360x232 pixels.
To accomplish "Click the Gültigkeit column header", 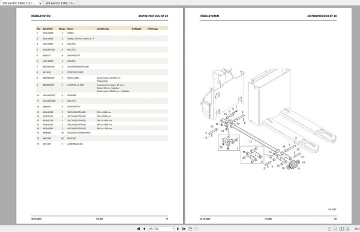I will [136, 29].
